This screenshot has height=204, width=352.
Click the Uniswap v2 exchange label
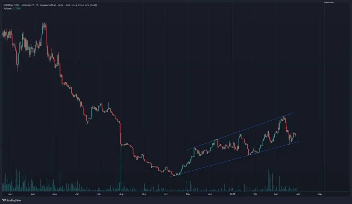click(x=28, y=5)
